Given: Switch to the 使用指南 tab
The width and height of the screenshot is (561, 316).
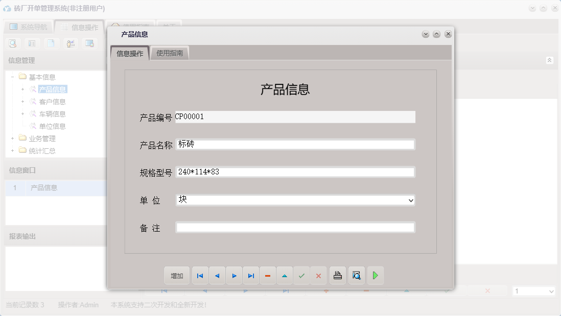Looking at the screenshot, I should click(169, 52).
